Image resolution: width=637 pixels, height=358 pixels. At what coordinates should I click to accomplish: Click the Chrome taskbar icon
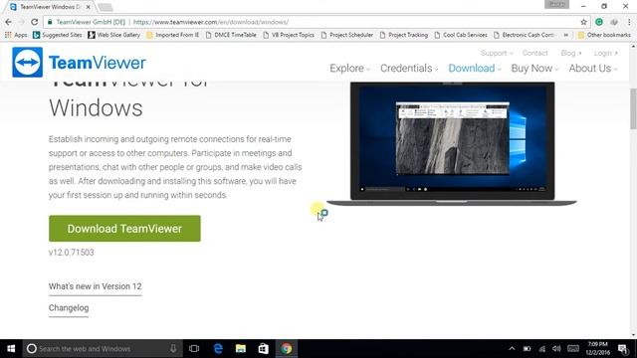pos(286,349)
